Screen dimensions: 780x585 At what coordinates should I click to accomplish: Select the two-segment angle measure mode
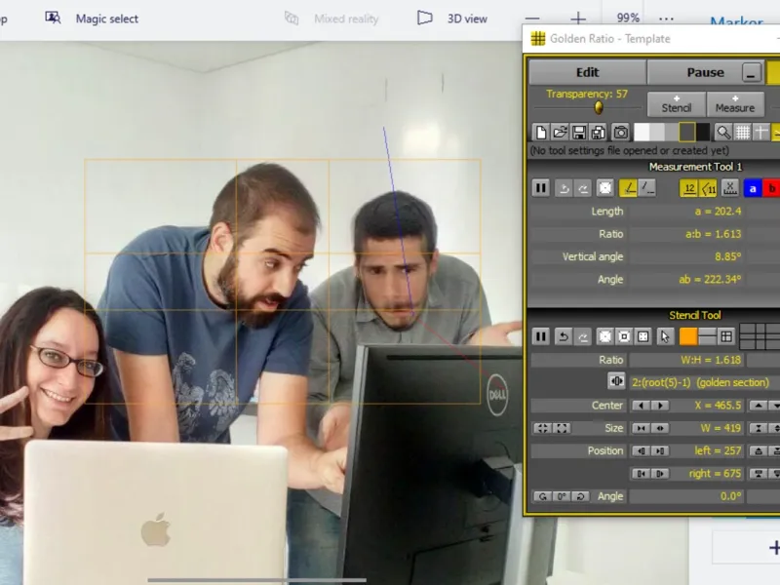tap(628, 188)
